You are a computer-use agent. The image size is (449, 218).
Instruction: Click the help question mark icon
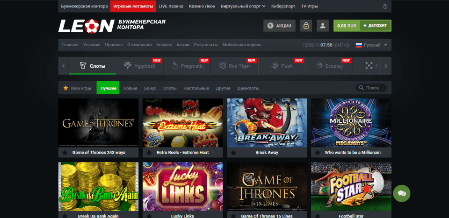[385, 6]
